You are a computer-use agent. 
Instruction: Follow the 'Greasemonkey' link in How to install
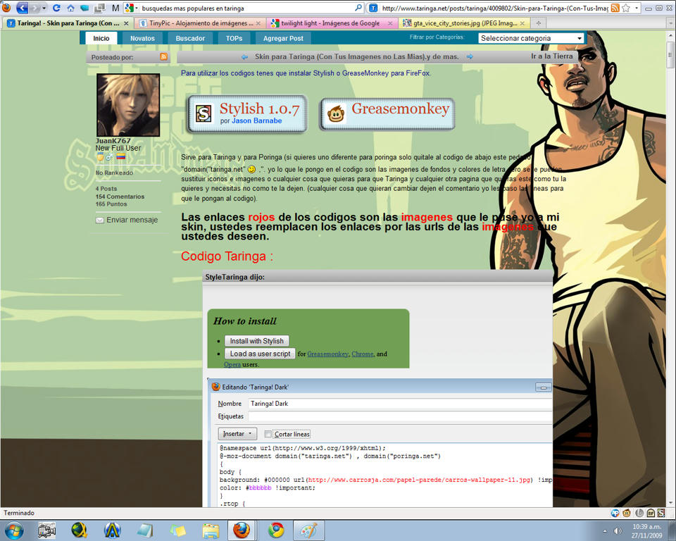tap(327, 354)
